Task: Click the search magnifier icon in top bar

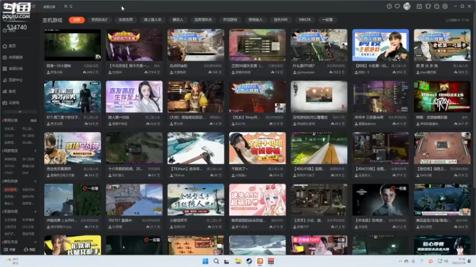Action: click(71, 6)
